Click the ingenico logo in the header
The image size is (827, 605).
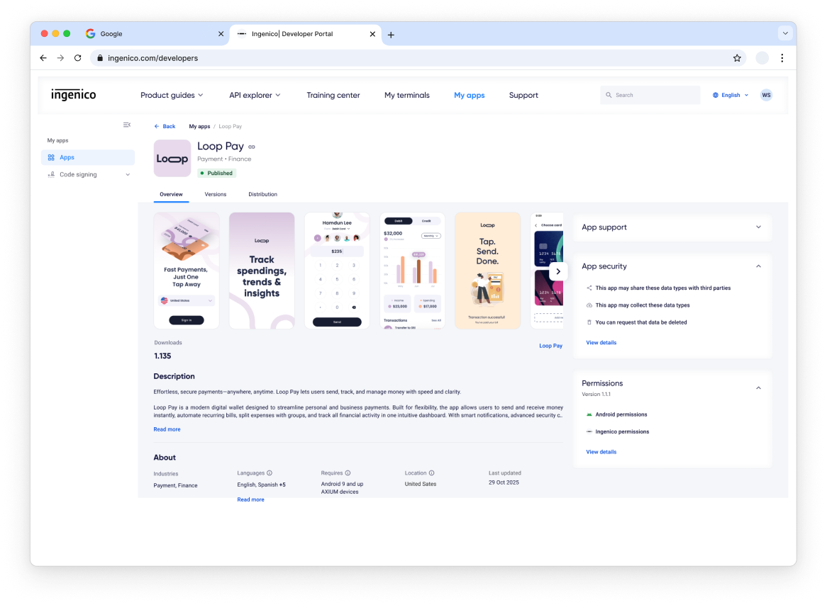coord(74,94)
